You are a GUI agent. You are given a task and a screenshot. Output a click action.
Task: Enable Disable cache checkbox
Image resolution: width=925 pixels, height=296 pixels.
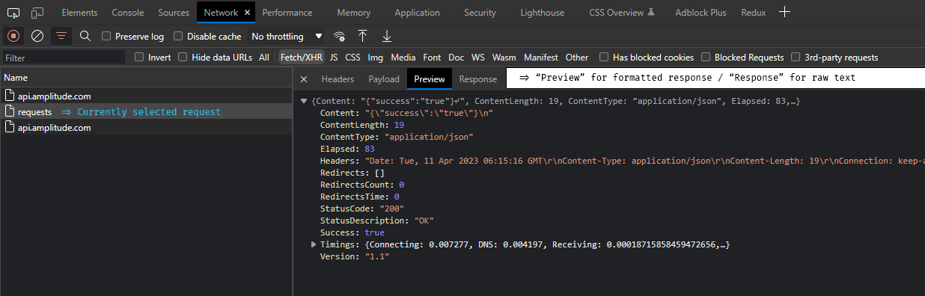[178, 36]
